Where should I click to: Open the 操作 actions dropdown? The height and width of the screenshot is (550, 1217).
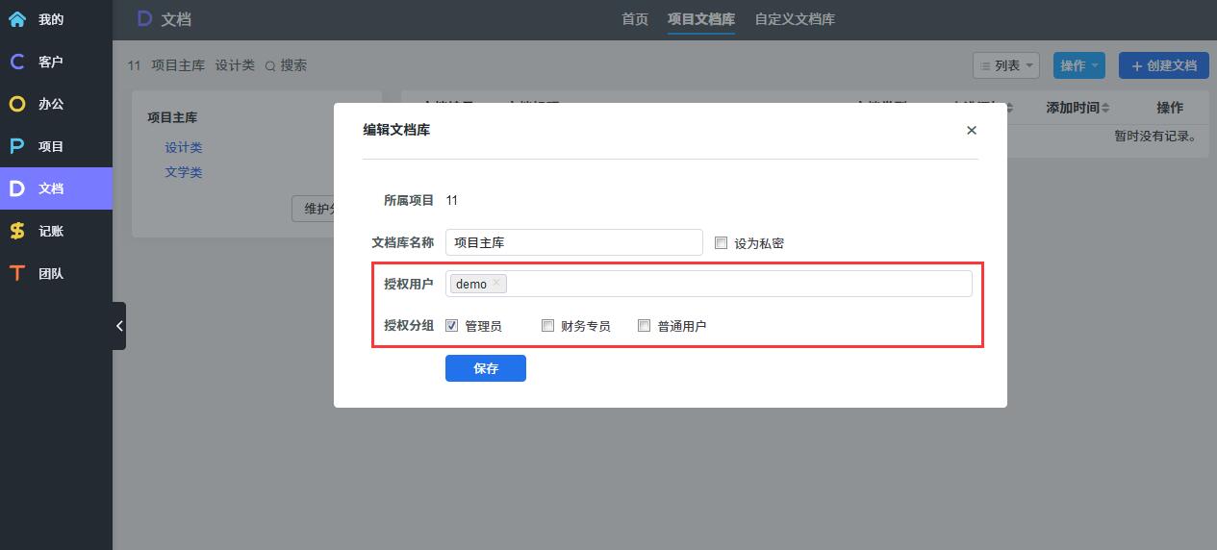(x=1079, y=65)
